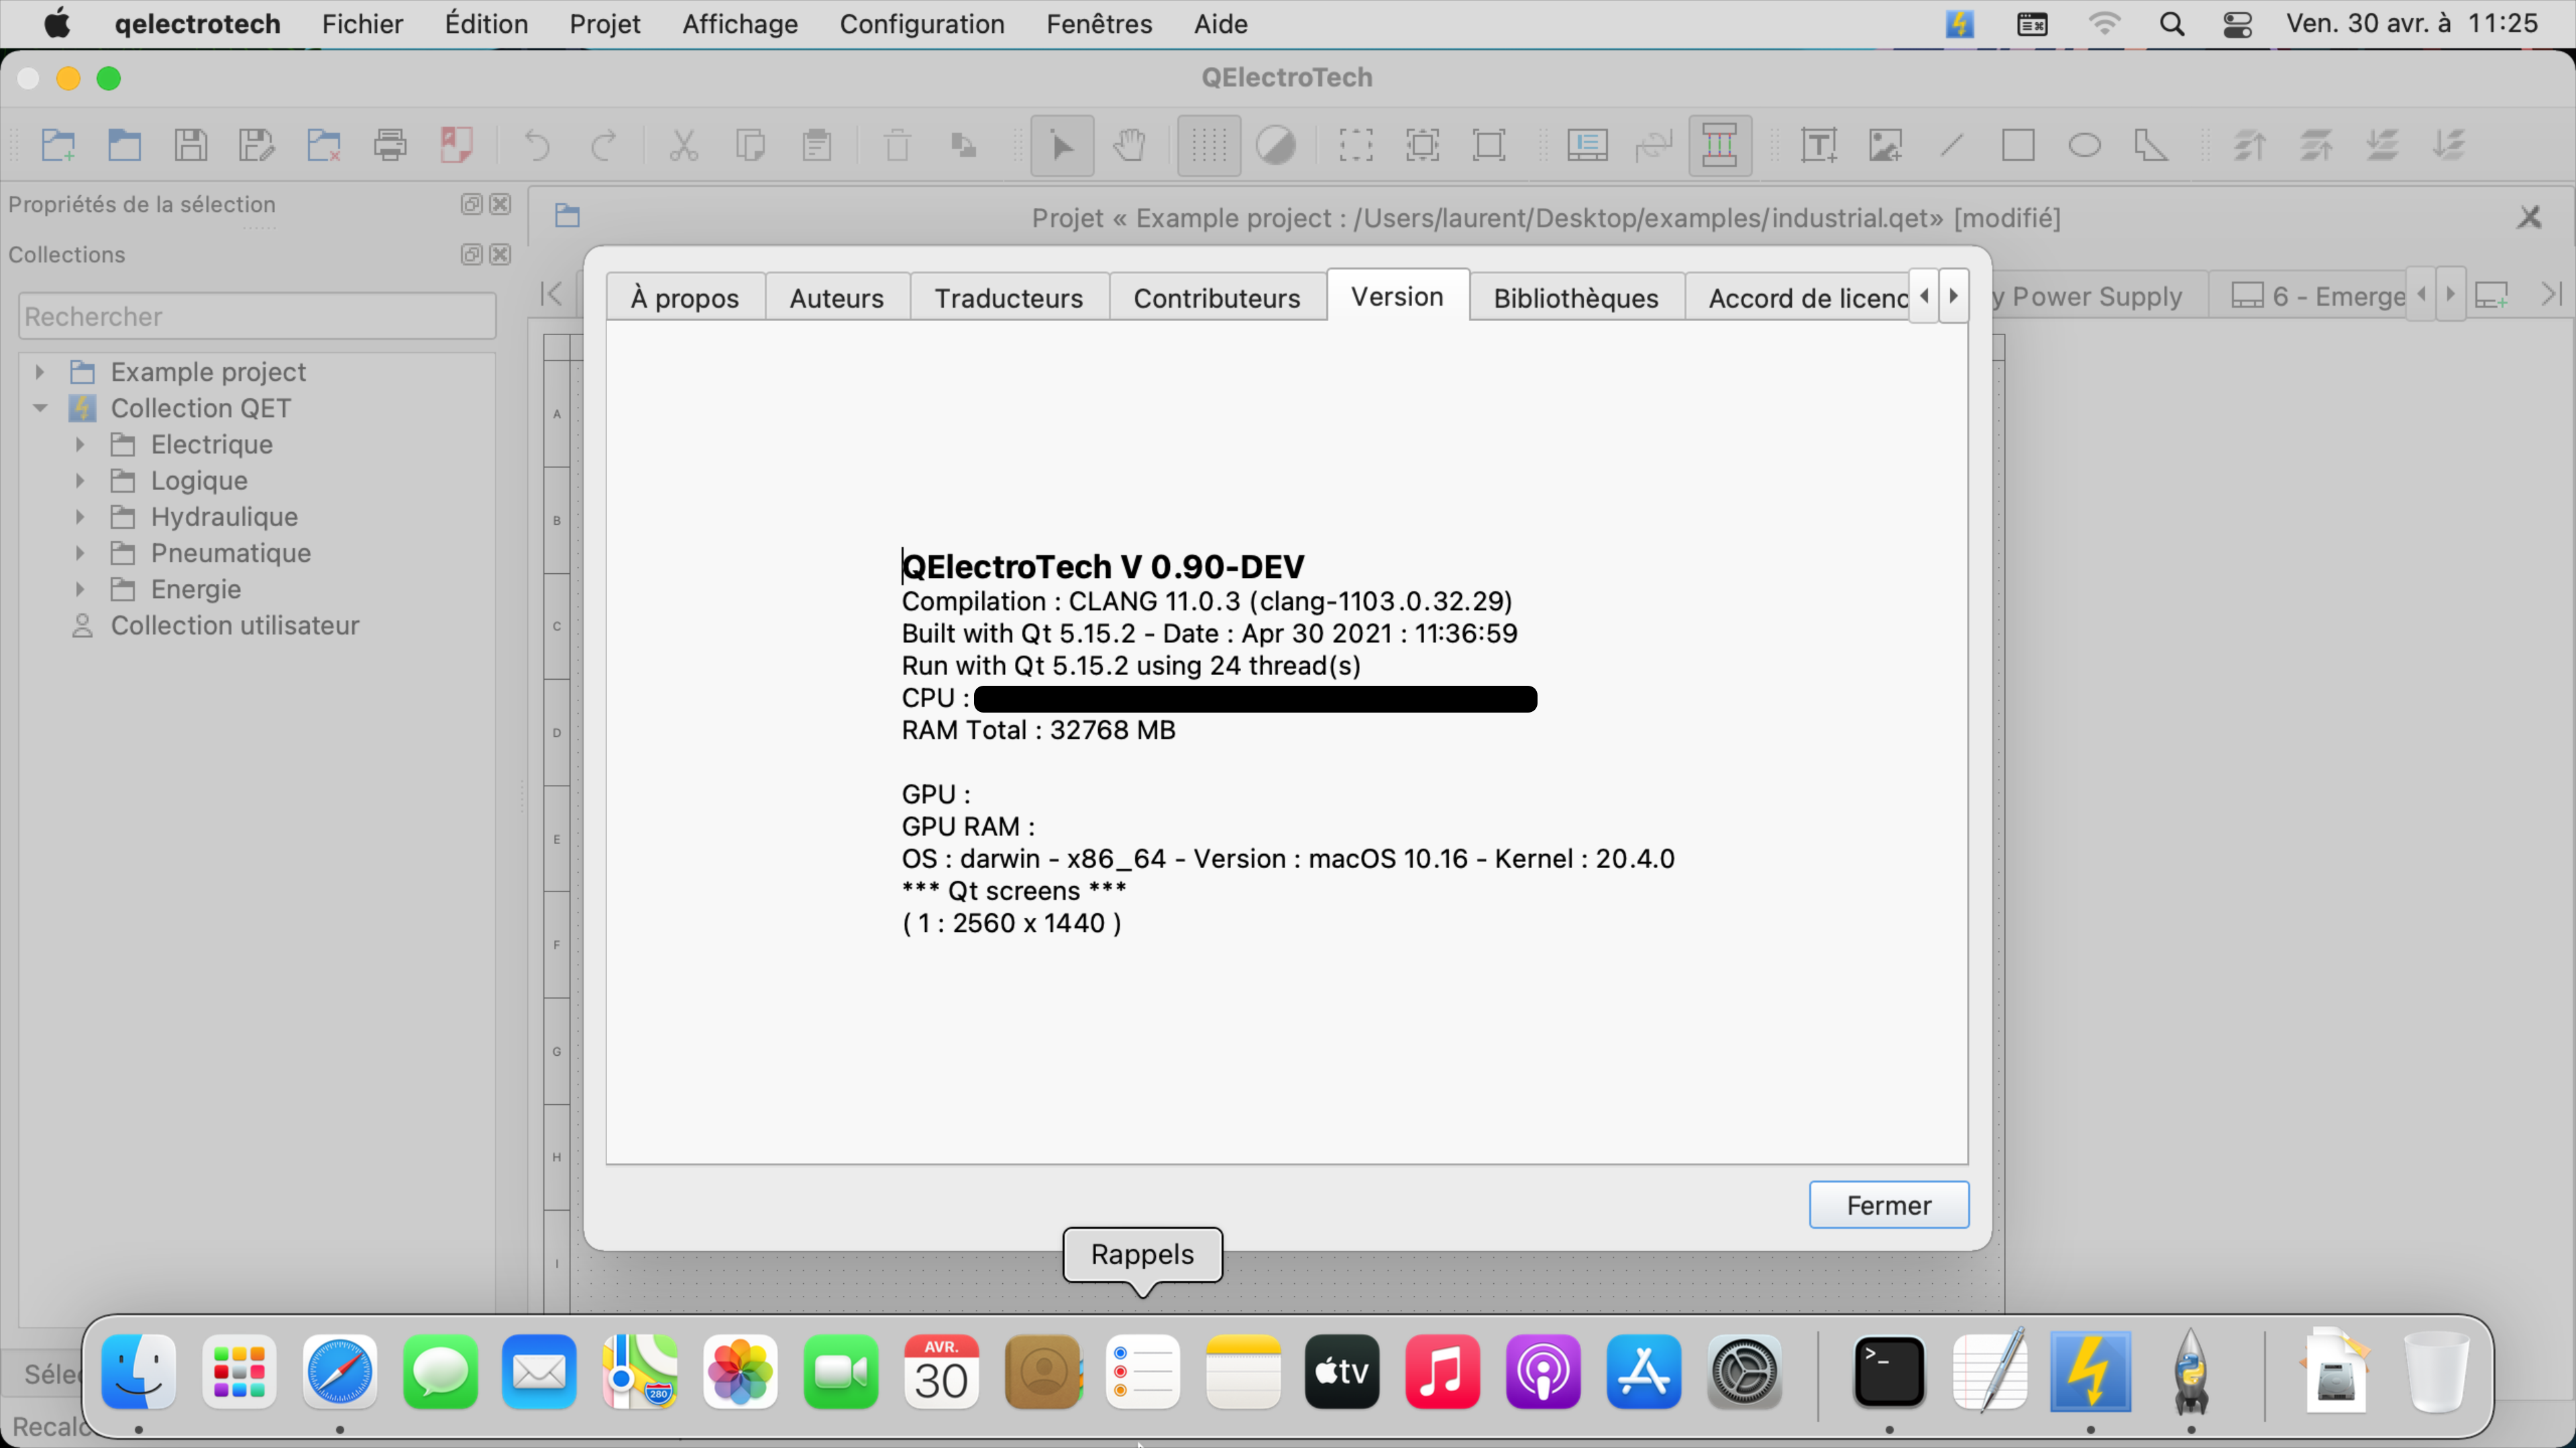
Task: Toggle the selection mode arrow tool
Action: pyautogui.click(x=1062, y=146)
